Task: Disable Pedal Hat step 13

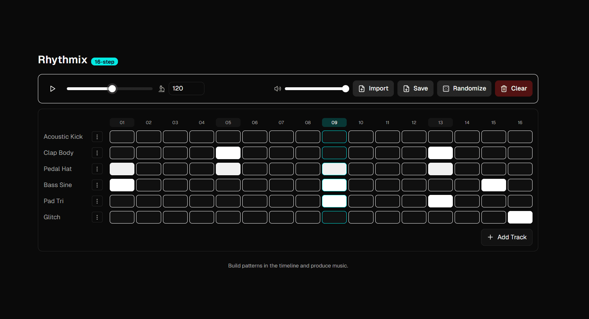Action: pos(440,169)
